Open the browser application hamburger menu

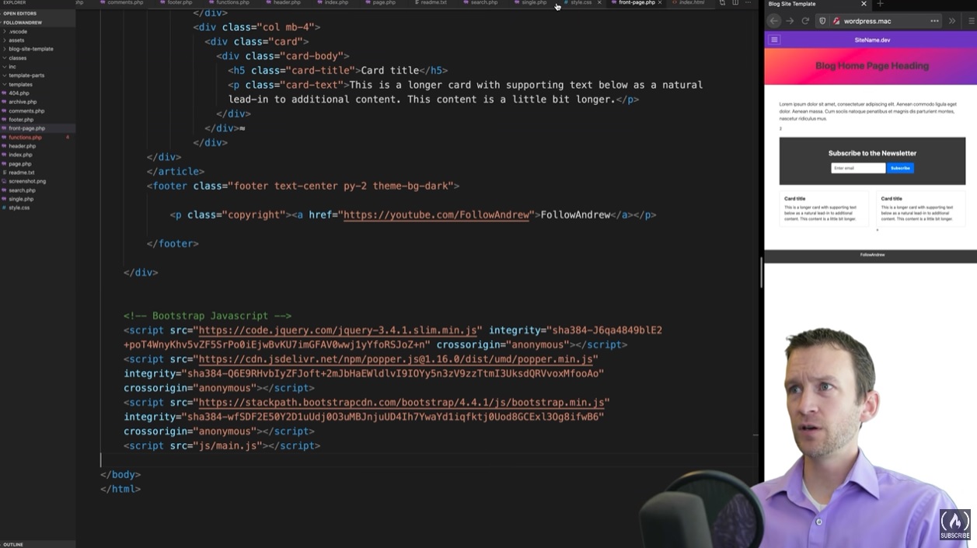[970, 21]
